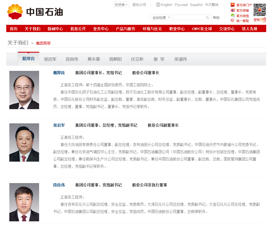Screen dimensions: 268x226
Task: Click the CNPC flower logo
Action: click(15, 12)
